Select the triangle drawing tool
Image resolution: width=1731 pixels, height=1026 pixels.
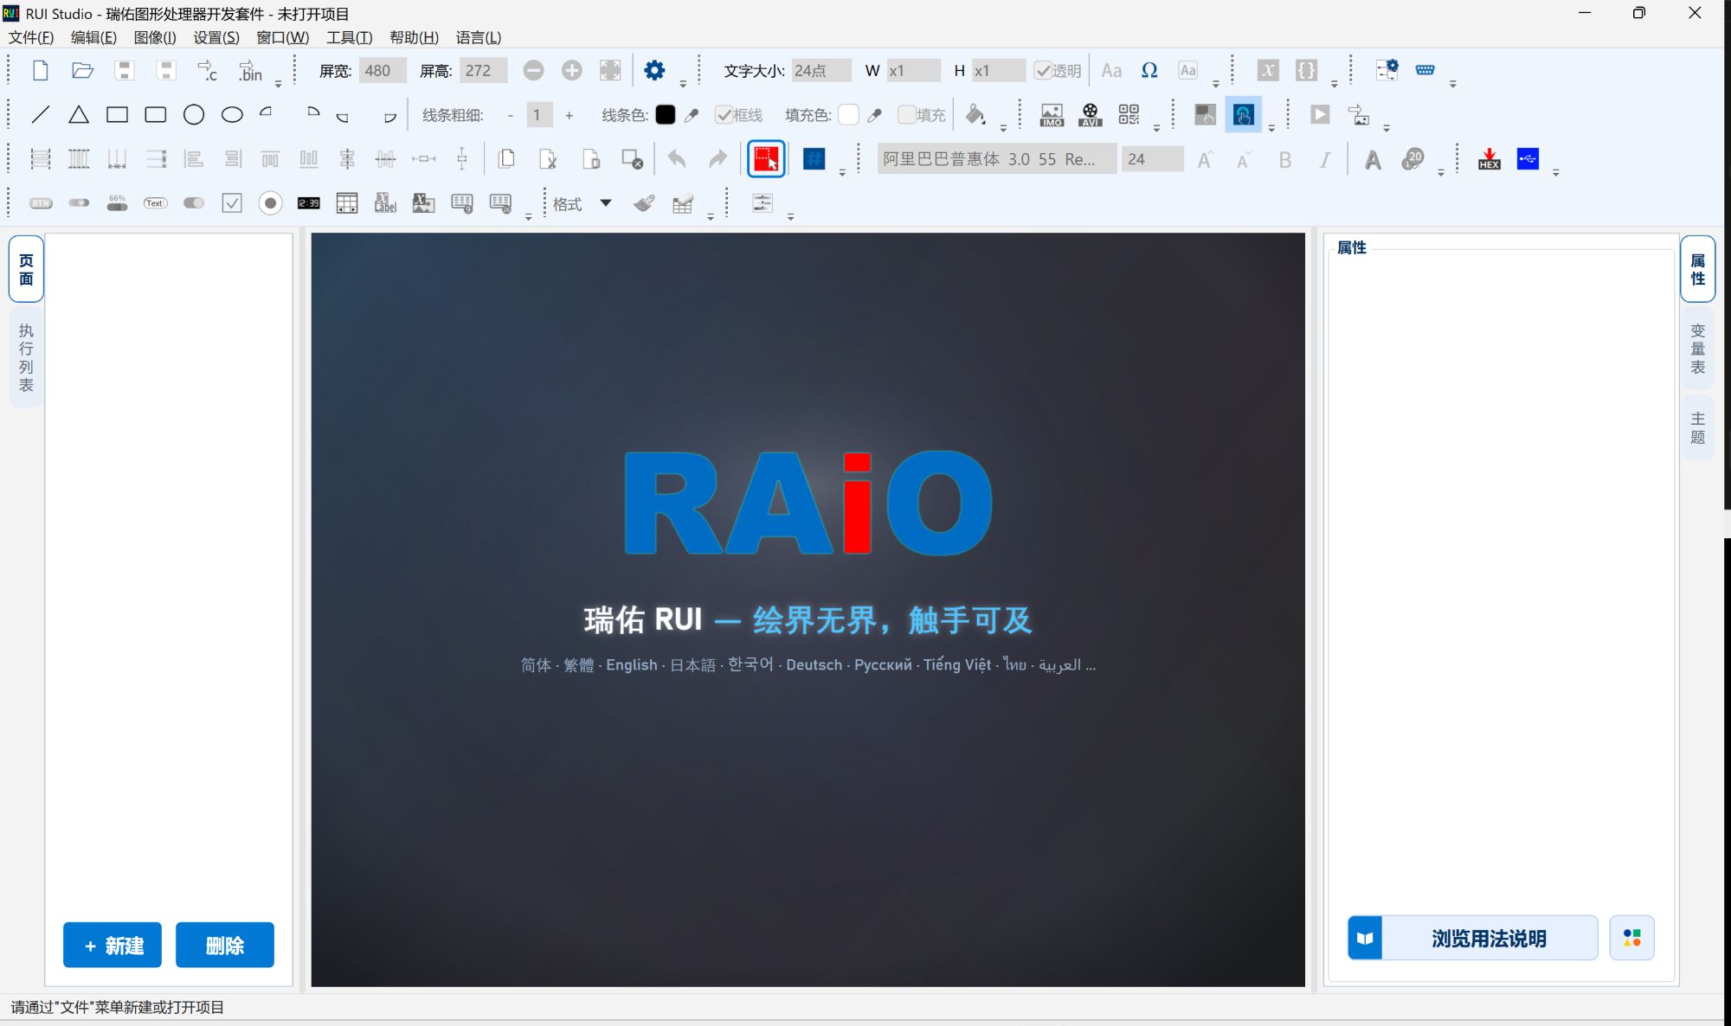pos(79,115)
